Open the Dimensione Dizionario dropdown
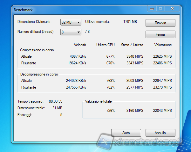This screenshot has width=191, height=152. [x=71, y=22]
